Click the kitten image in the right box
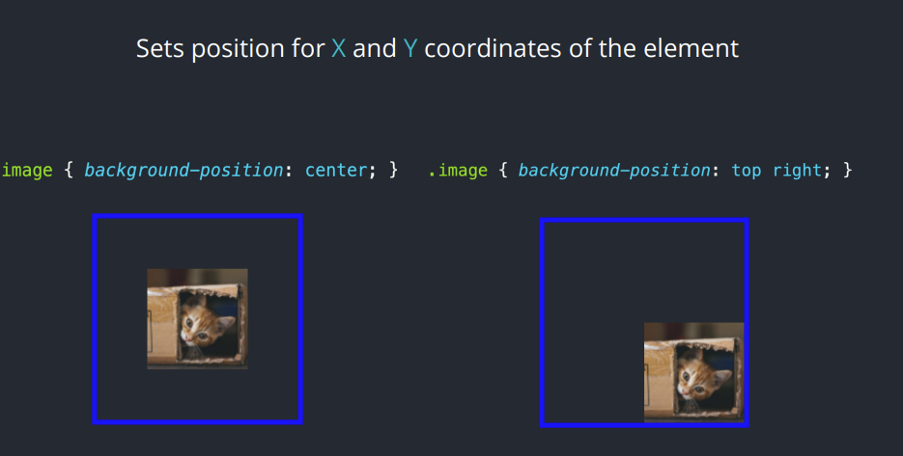The height and width of the screenshot is (456, 903). point(694,373)
